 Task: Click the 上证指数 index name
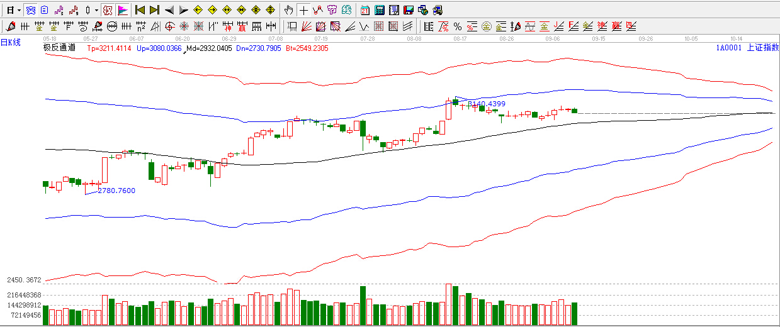[762, 48]
